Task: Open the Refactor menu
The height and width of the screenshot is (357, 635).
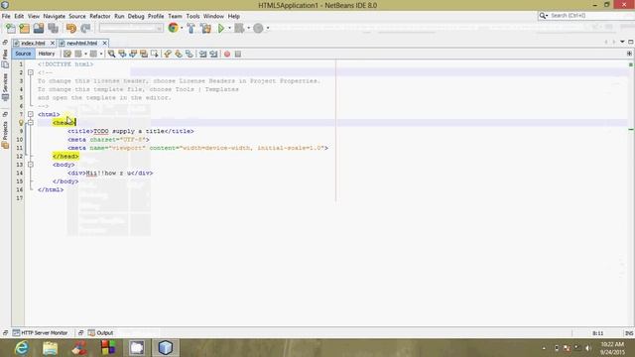Action: [100, 16]
